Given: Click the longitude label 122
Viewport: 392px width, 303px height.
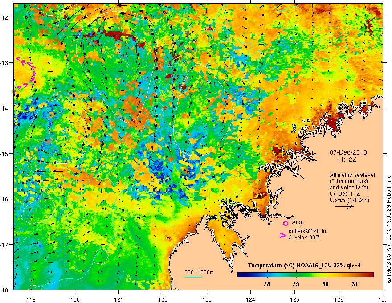Looking at the screenshot, I should tap(163, 299).
